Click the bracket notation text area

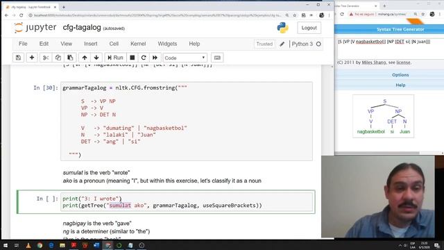(x=390, y=48)
